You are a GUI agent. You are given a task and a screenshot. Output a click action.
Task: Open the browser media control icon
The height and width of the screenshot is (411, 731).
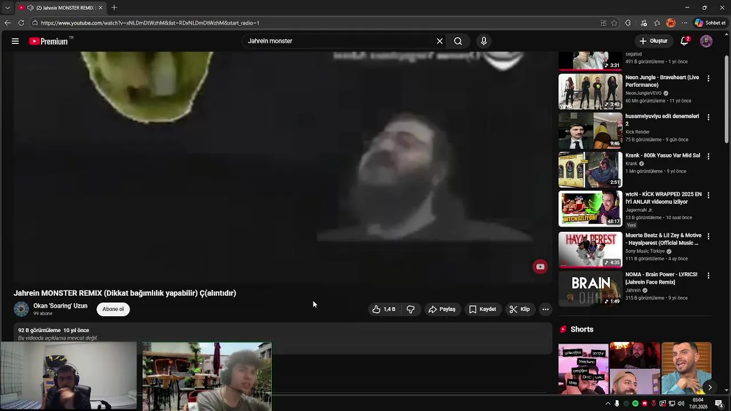click(644, 23)
